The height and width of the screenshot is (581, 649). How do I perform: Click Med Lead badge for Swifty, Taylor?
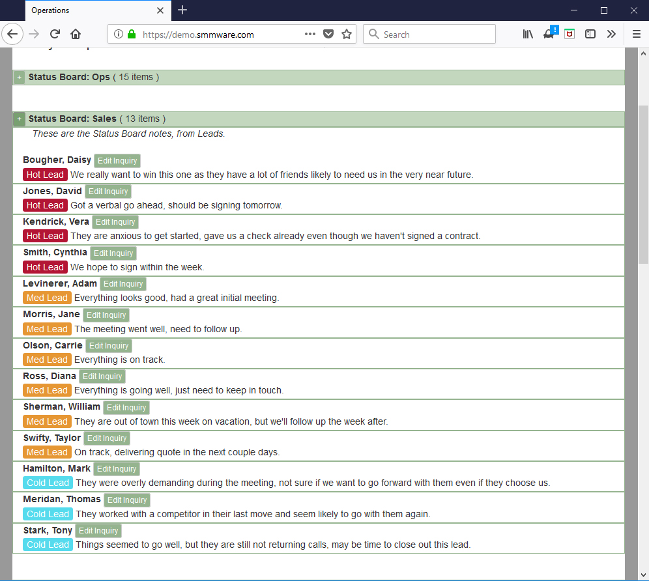pos(47,452)
